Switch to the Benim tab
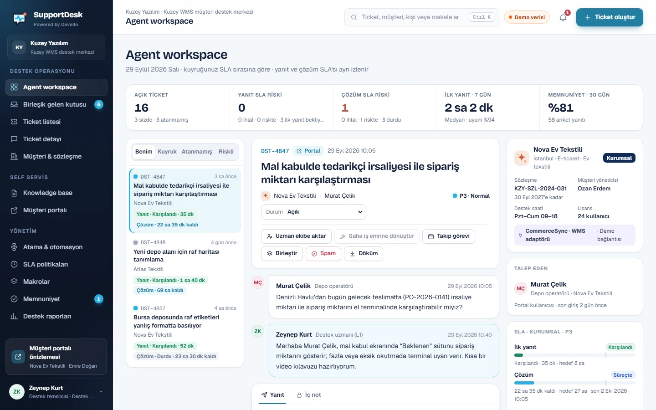Screen dimensions: 656x410 (x=143, y=152)
